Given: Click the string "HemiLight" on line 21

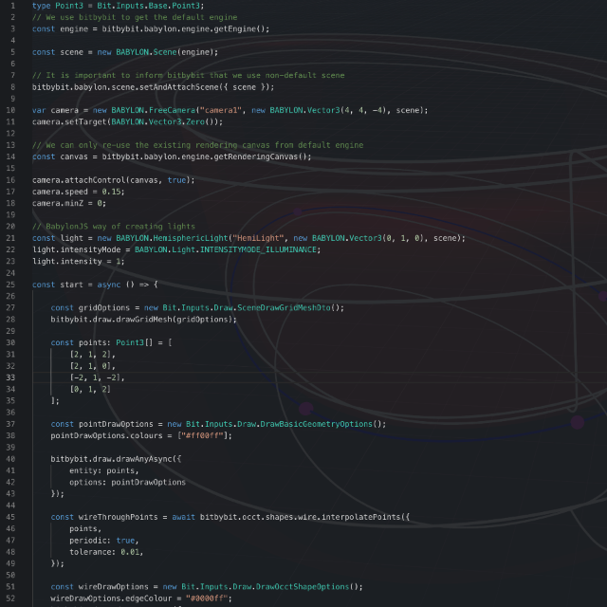Looking at the screenshot, I should [x=258, y=238].
